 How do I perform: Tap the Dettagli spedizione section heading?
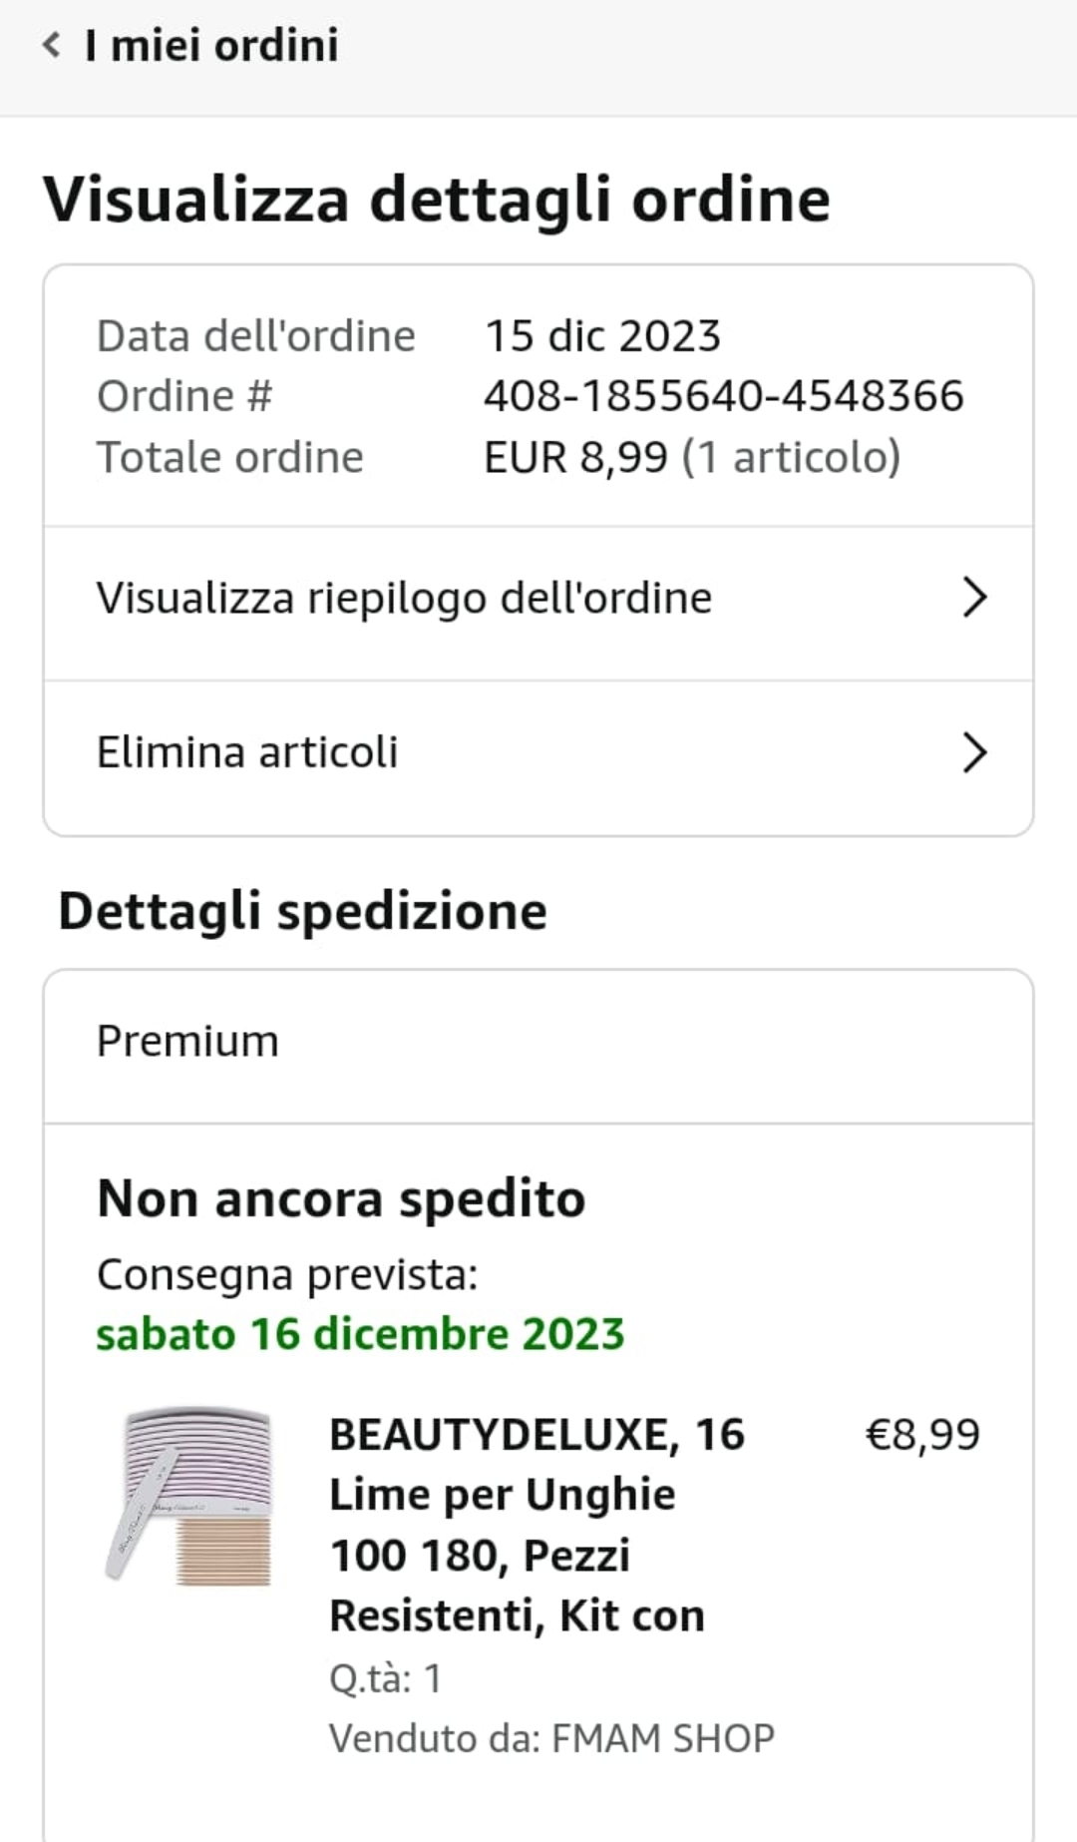[x=303, y=911]
